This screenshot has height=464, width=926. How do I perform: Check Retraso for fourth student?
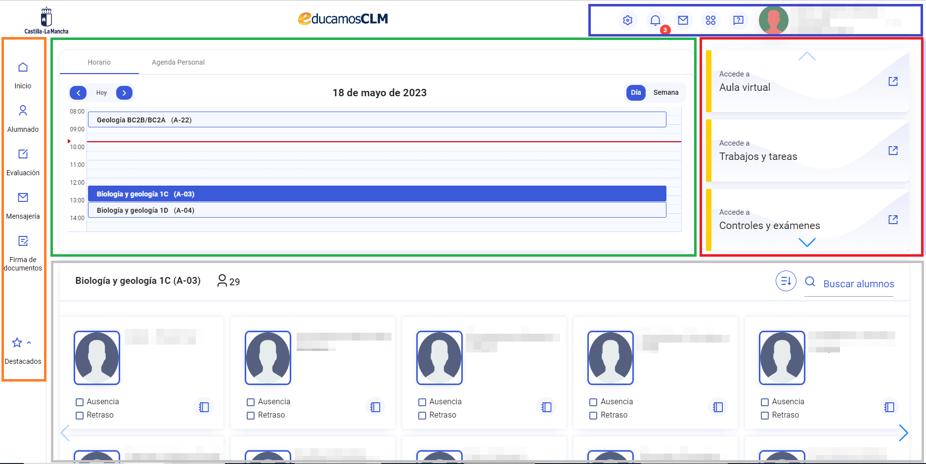coord(593,416)
